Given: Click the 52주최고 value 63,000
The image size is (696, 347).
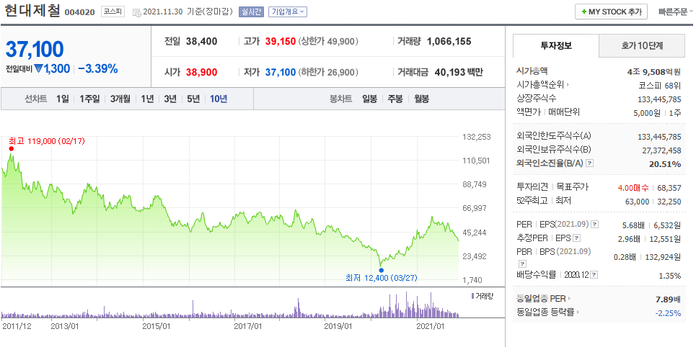Looking at the screenshot, I should (x=636, y=202).
